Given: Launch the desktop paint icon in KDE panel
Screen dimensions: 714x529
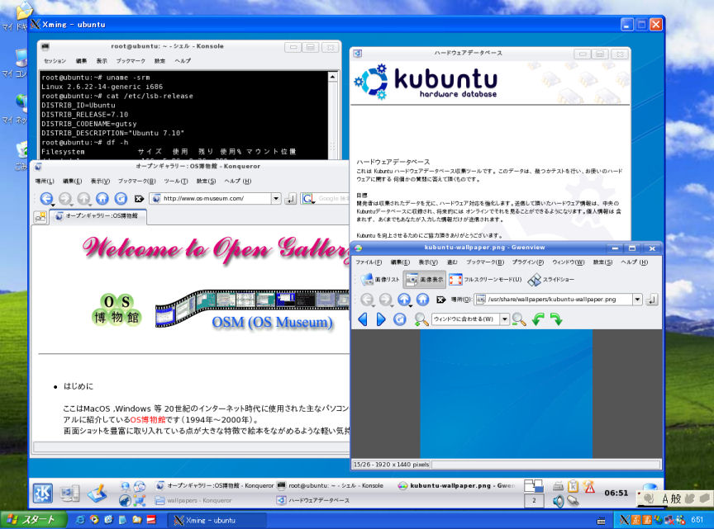Looking at the screenshot, I should tap(97, 493).
